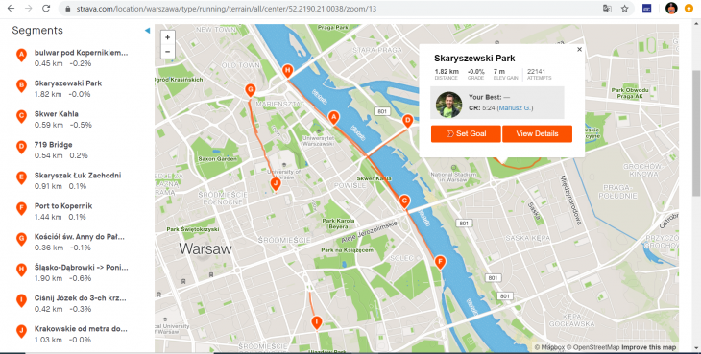Click map marker D on the bridge
Viewport: 701px width, 354px height.
(x=407, y=121)
